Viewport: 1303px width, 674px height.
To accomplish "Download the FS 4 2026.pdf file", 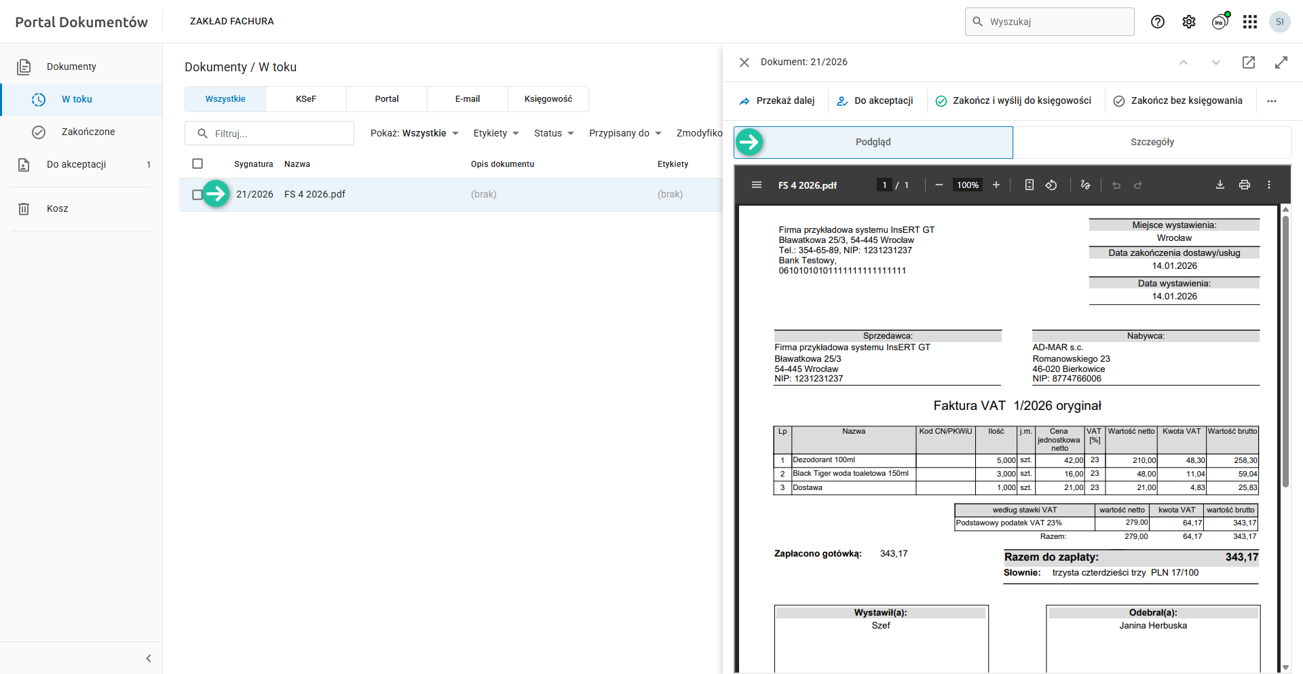I will (x=1220, y=185).
